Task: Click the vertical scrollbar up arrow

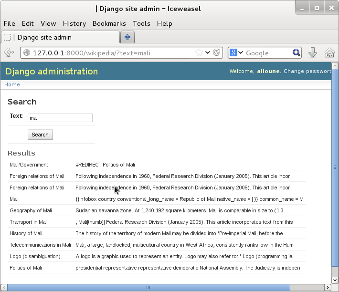Action: (335, 65)
